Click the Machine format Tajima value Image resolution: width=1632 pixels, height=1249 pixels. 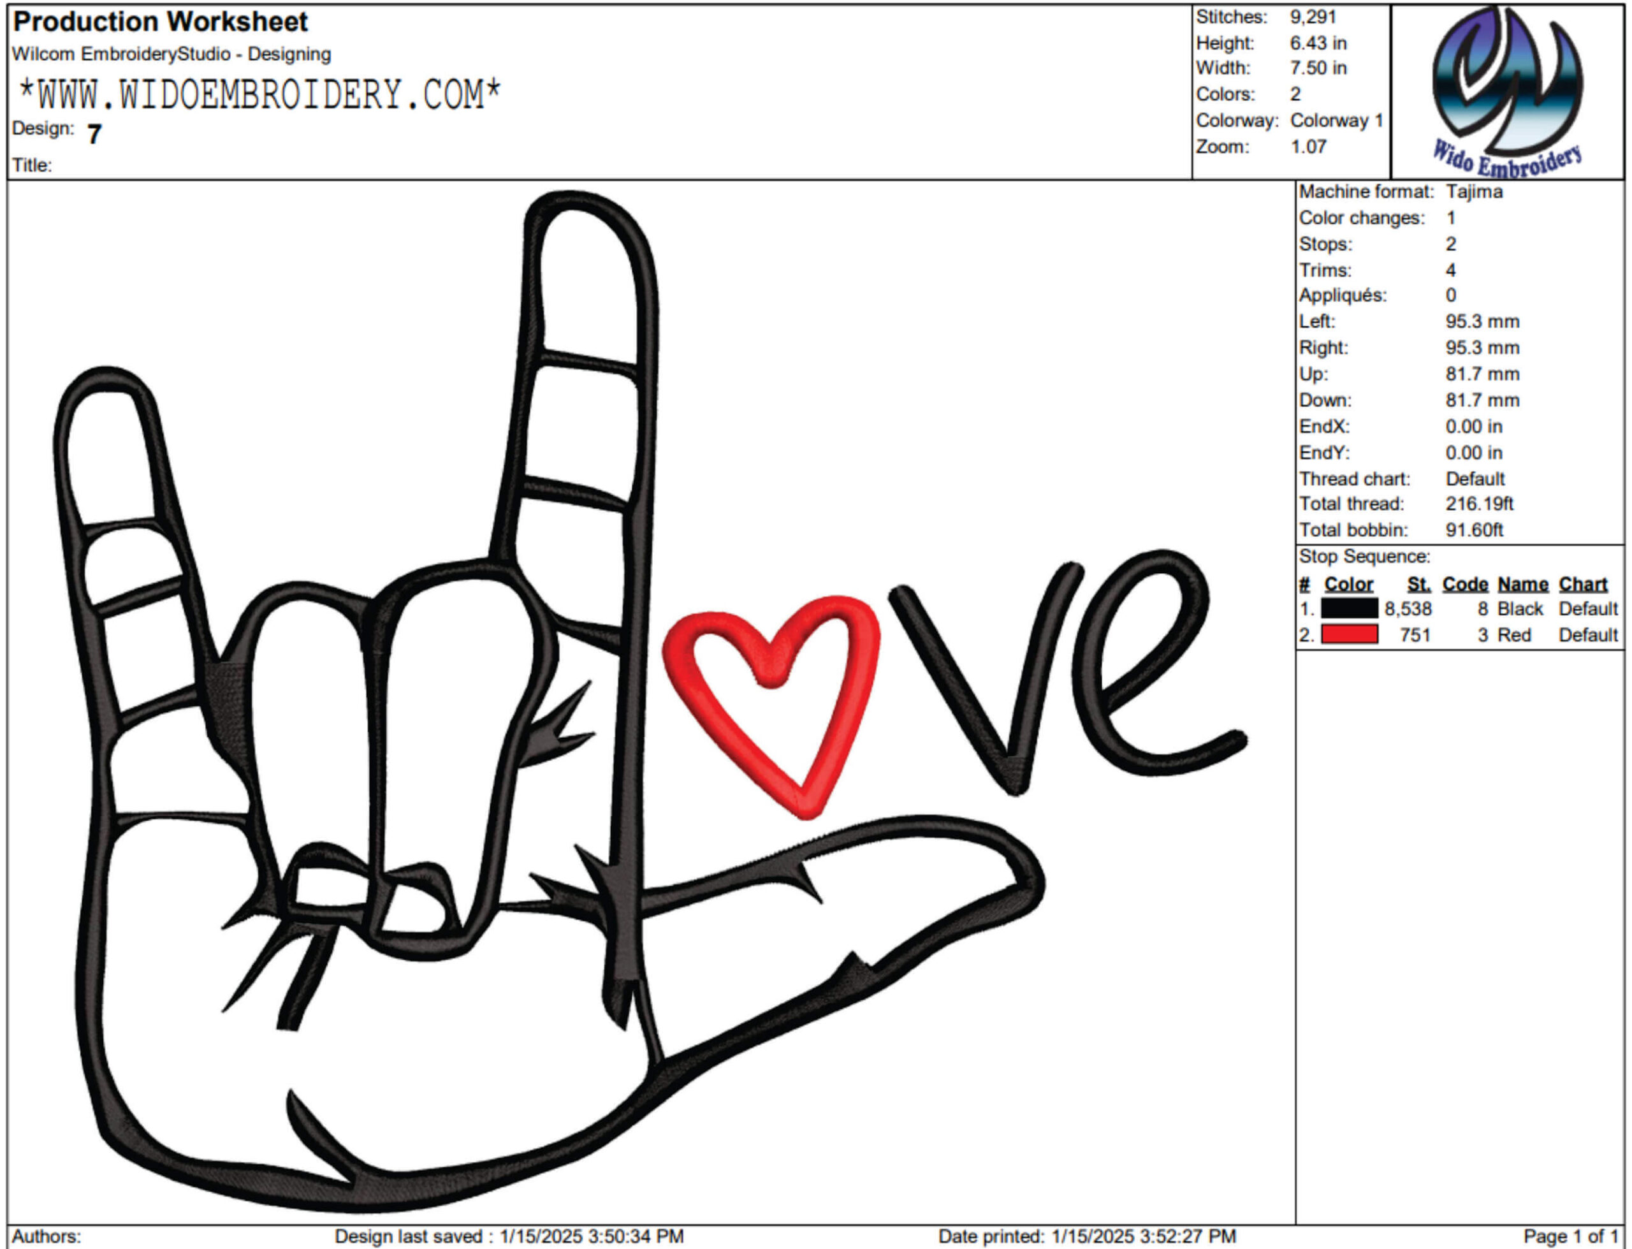coord(1475,192)
